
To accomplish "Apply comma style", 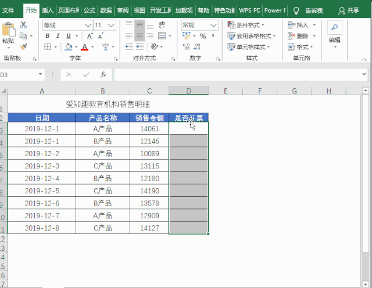I will 213,36.
